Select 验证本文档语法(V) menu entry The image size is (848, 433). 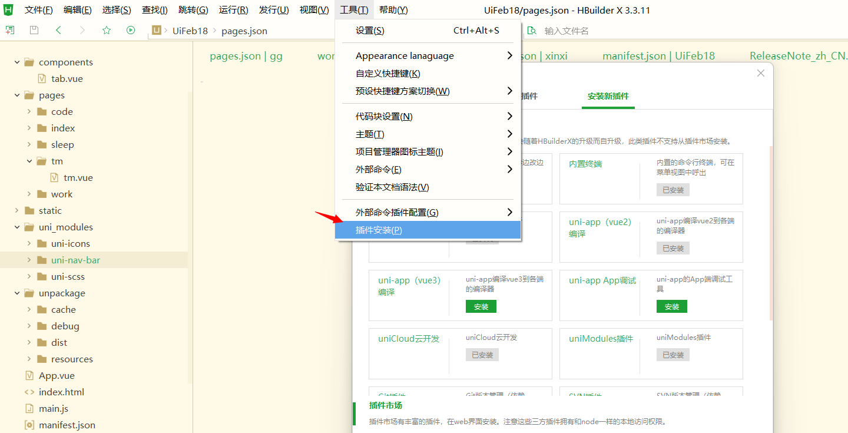click(x=428, y=187)
